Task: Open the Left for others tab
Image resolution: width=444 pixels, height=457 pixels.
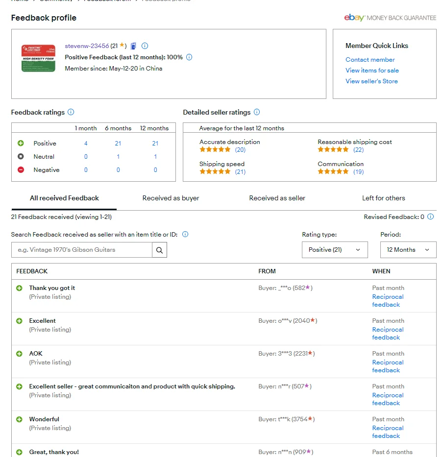Action: (x=383, y=198)
